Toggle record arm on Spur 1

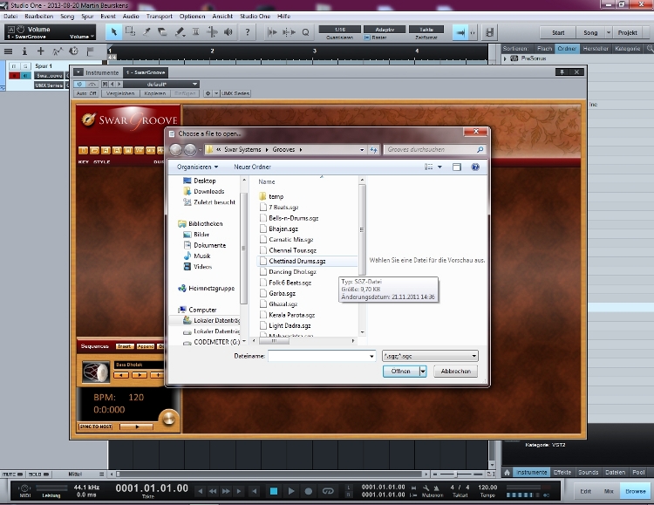(14, 76)
